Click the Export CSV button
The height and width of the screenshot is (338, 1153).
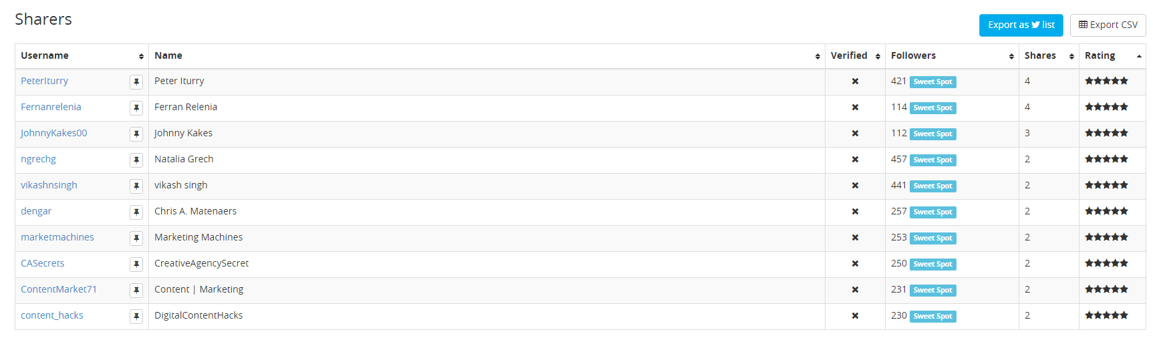pos(1108,25)
